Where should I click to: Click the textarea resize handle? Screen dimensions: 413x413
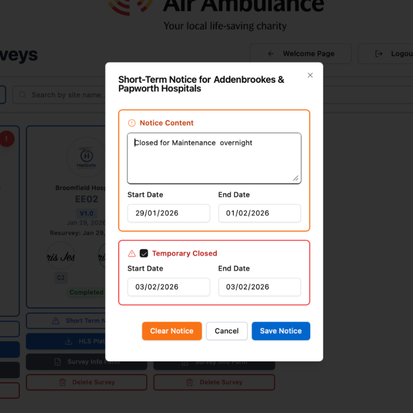pos(296,178)
